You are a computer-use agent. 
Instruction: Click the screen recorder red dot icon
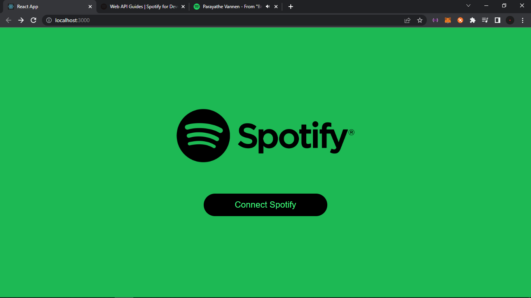[510, 20]
